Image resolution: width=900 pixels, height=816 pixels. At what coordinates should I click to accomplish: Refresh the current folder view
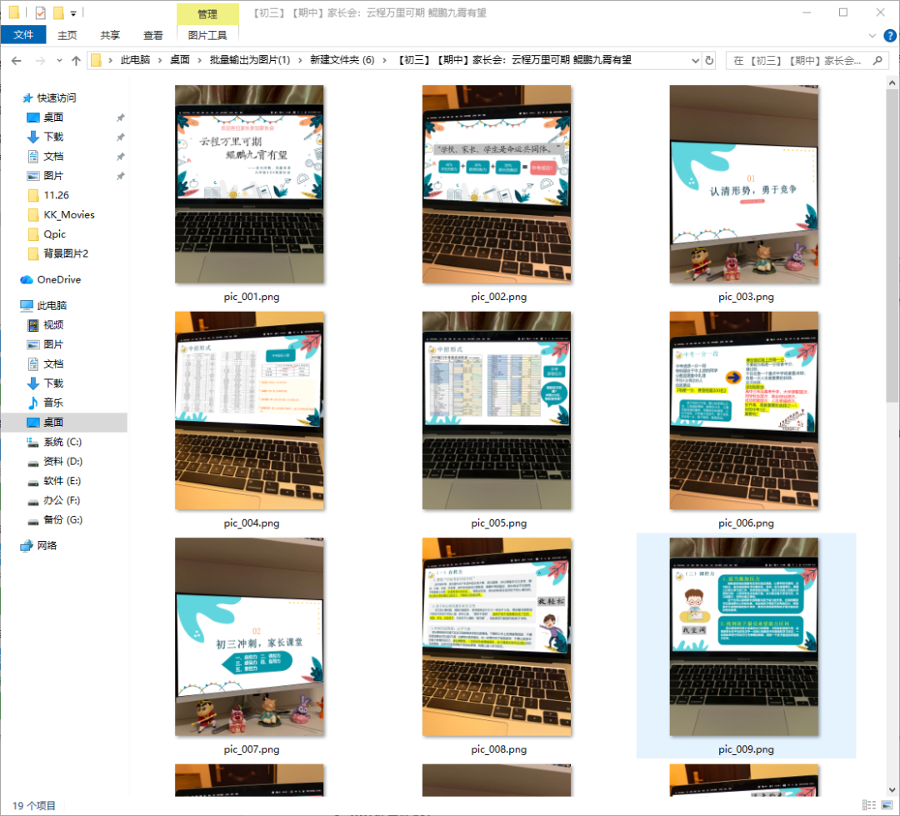[709, 61]
